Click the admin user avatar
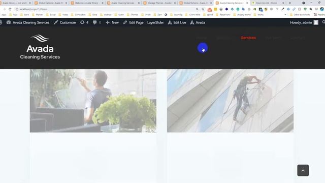The image size is (325, 183). (x=316, y=22)
